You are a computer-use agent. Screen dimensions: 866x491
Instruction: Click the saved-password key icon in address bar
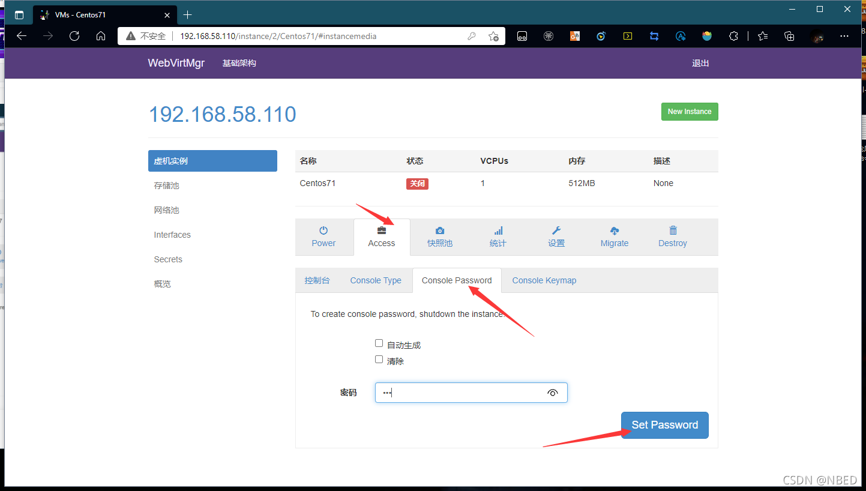[472, 36]
